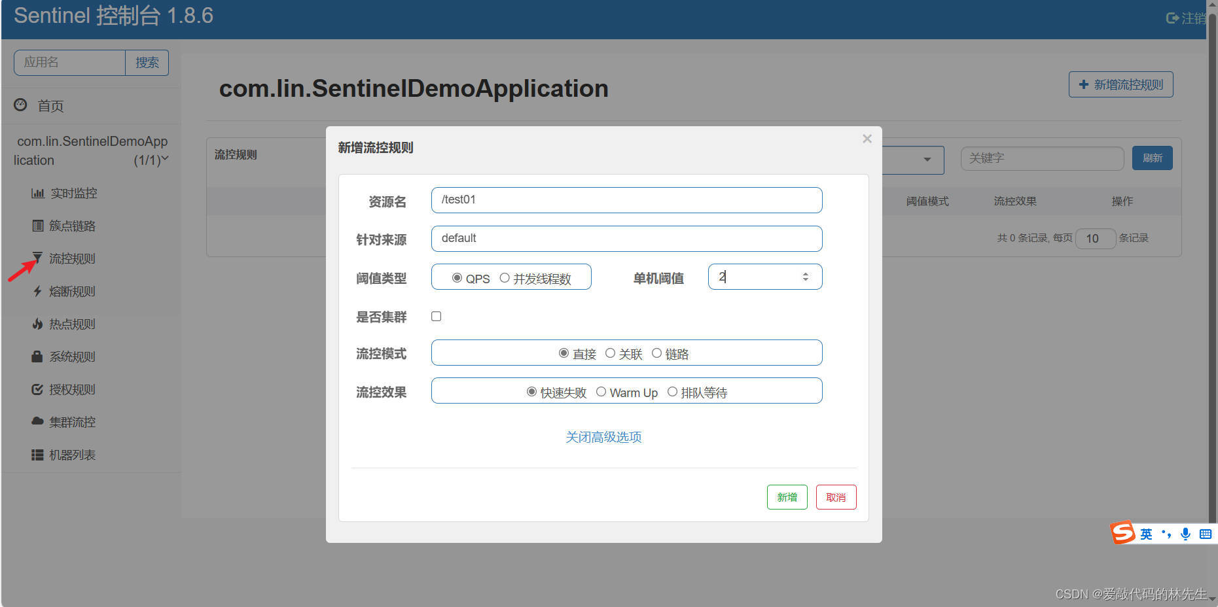Click the 热点规则 flame icon
Screen dimensions: 1218x607
(38, 324)
